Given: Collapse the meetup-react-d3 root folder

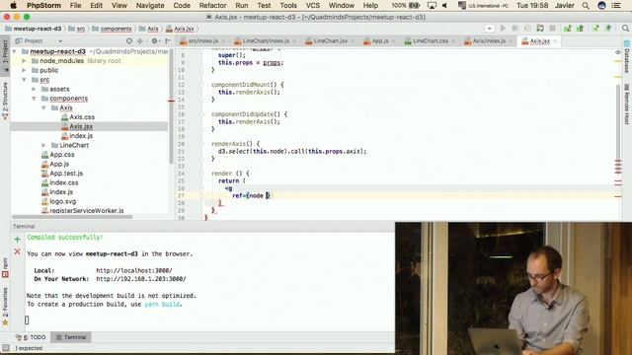Looking at the screenshot, I should (15, 51).
